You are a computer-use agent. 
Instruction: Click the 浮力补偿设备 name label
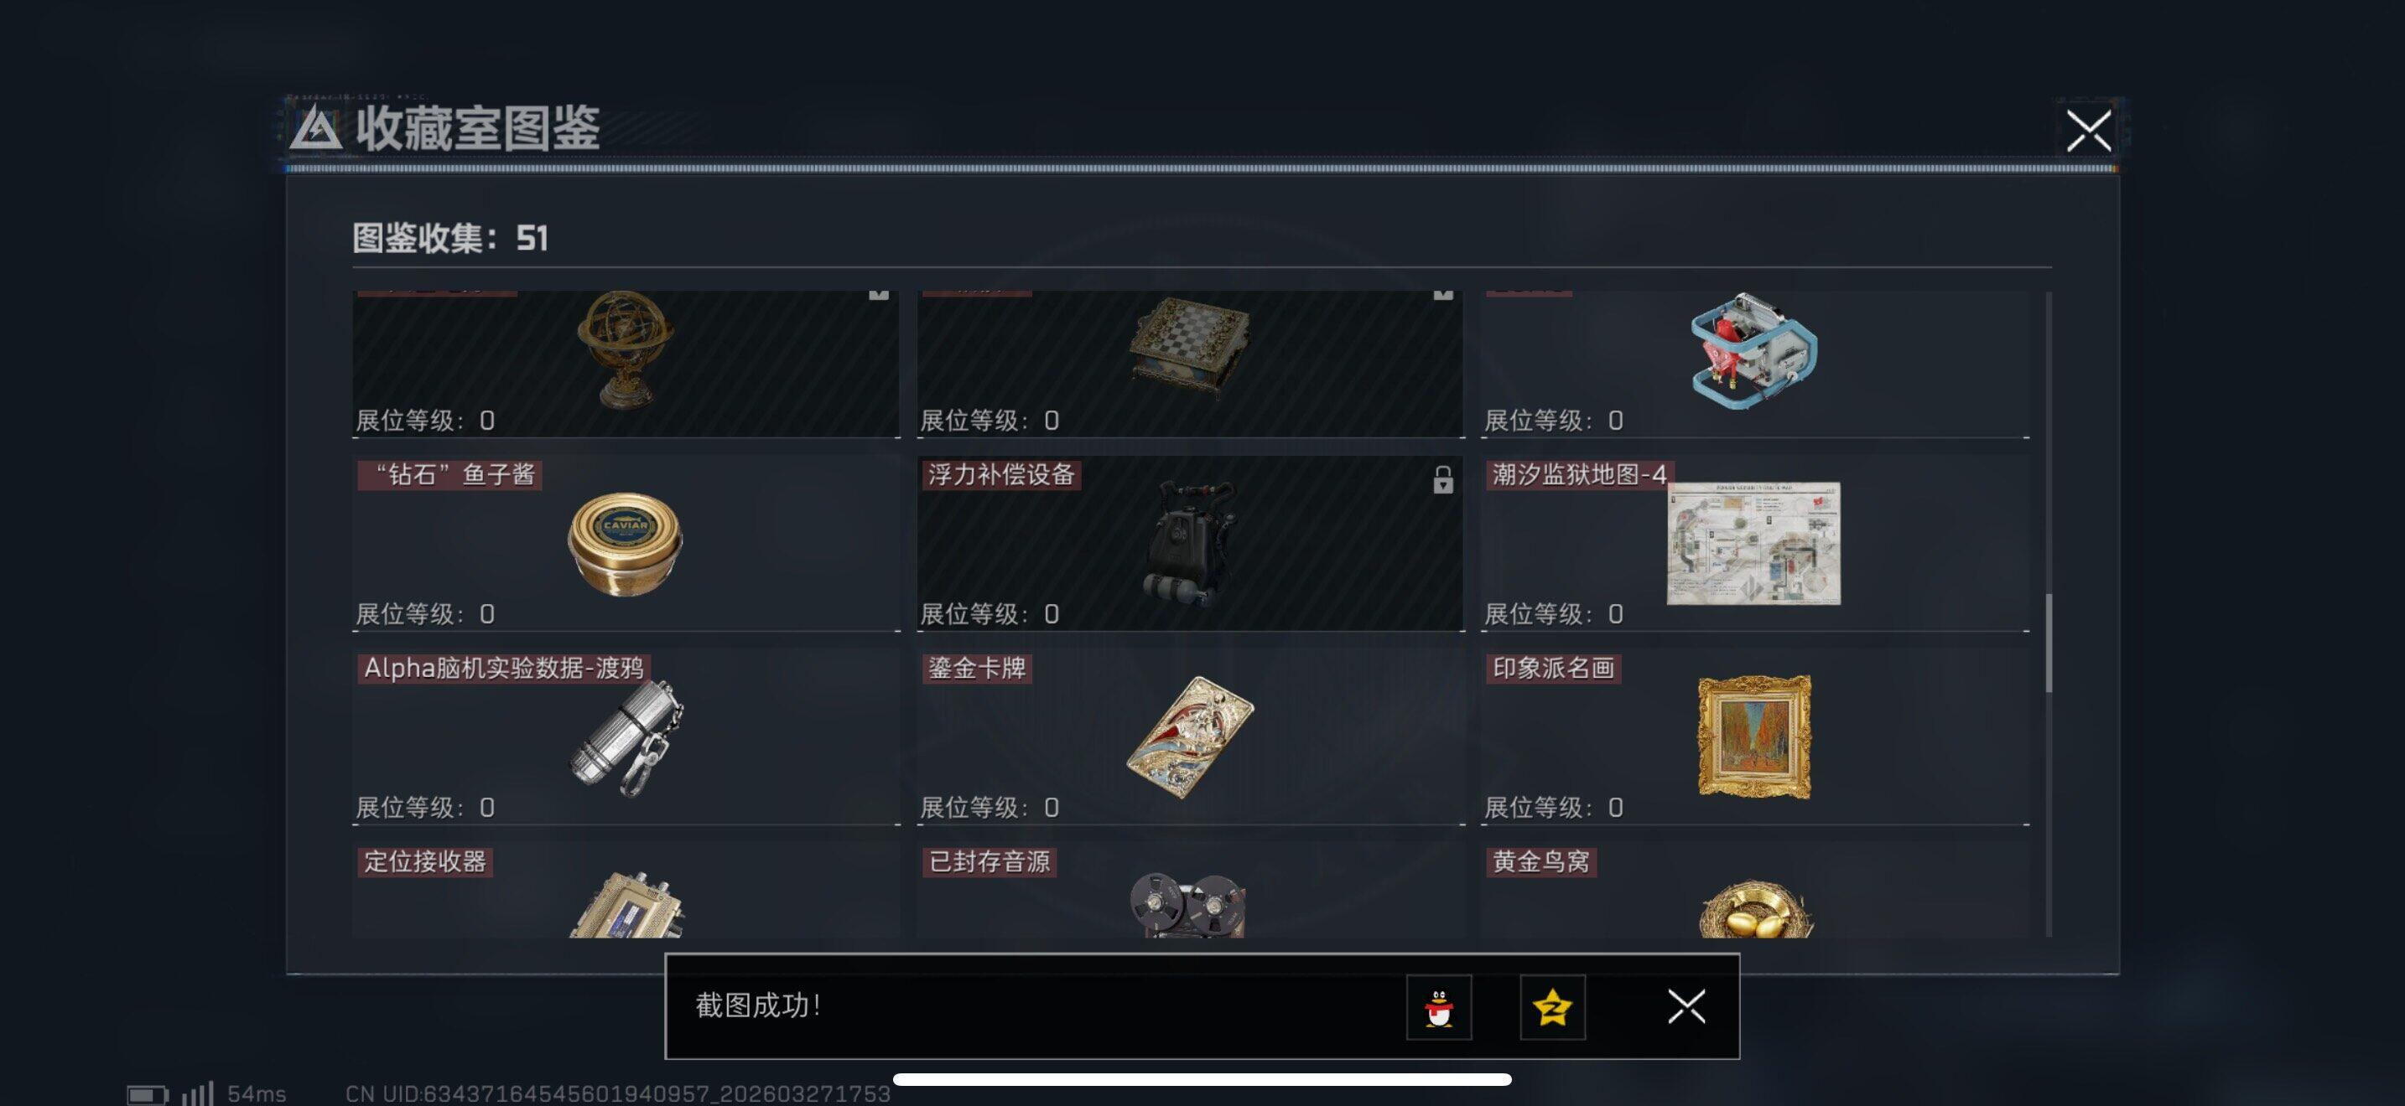[x=1001, y=475]
